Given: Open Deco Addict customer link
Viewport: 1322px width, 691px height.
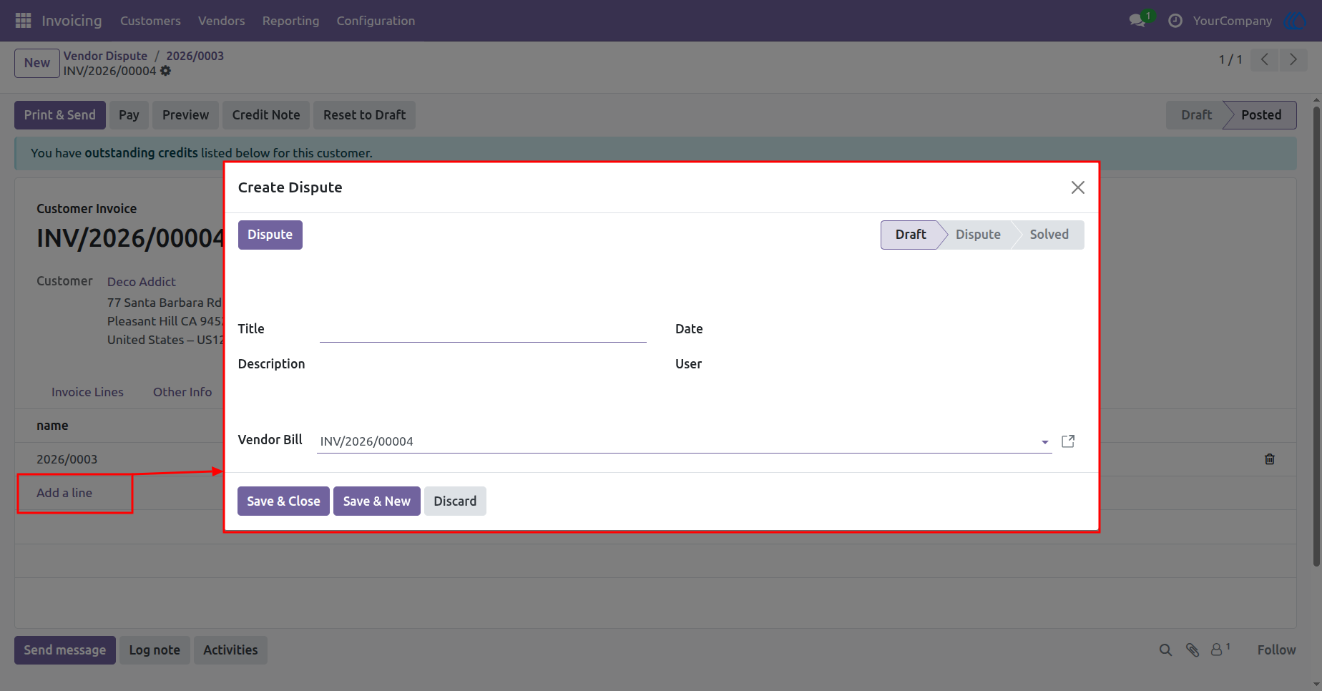Looking at the screenshot, I should click(x=142, y=282).
